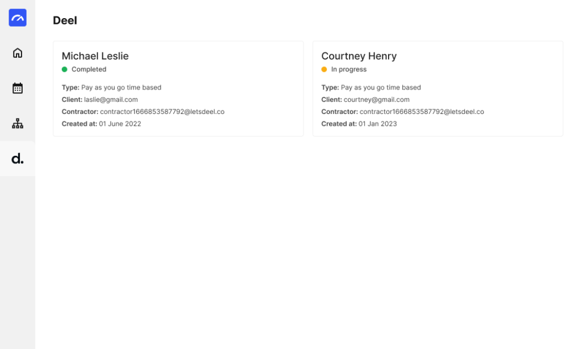
Task: Click the 01 Jan 2023 creation date
Action: coord(377,124)
